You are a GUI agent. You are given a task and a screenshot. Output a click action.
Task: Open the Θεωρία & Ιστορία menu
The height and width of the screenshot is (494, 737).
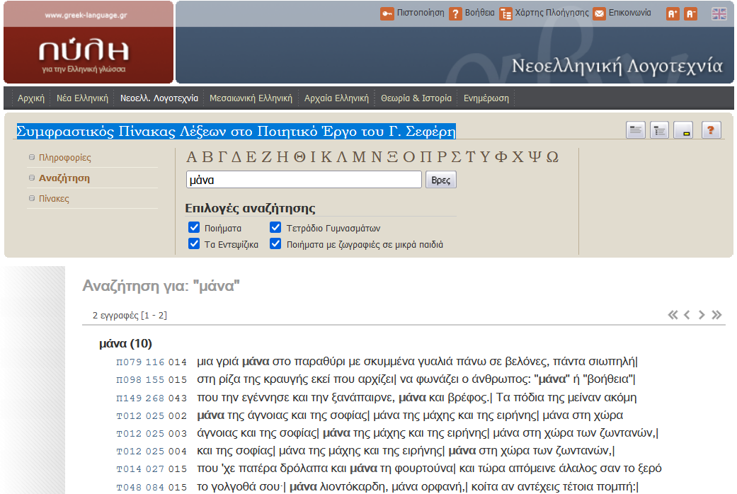click(416, 98)
